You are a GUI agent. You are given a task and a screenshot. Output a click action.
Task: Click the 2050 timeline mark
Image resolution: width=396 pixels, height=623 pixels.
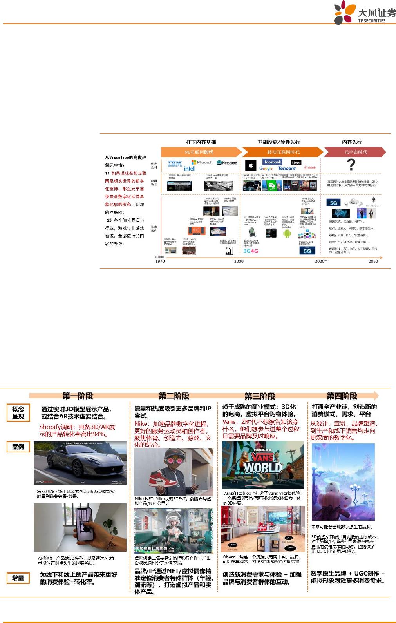[x=373, y=261]
